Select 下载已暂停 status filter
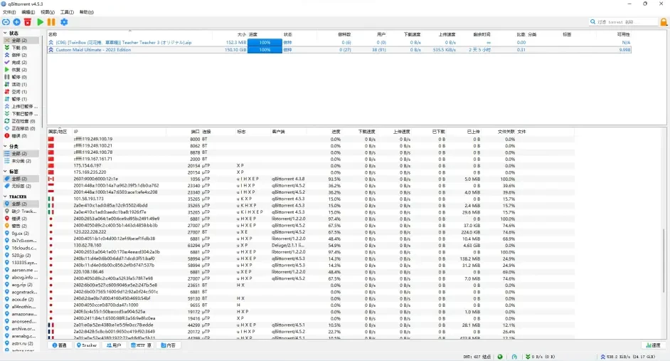This screenshot has height=361, width=670. click(21, 113)
